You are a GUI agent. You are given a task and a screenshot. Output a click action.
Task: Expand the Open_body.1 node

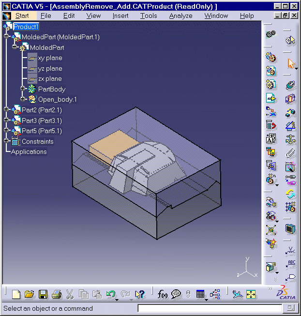23,99
